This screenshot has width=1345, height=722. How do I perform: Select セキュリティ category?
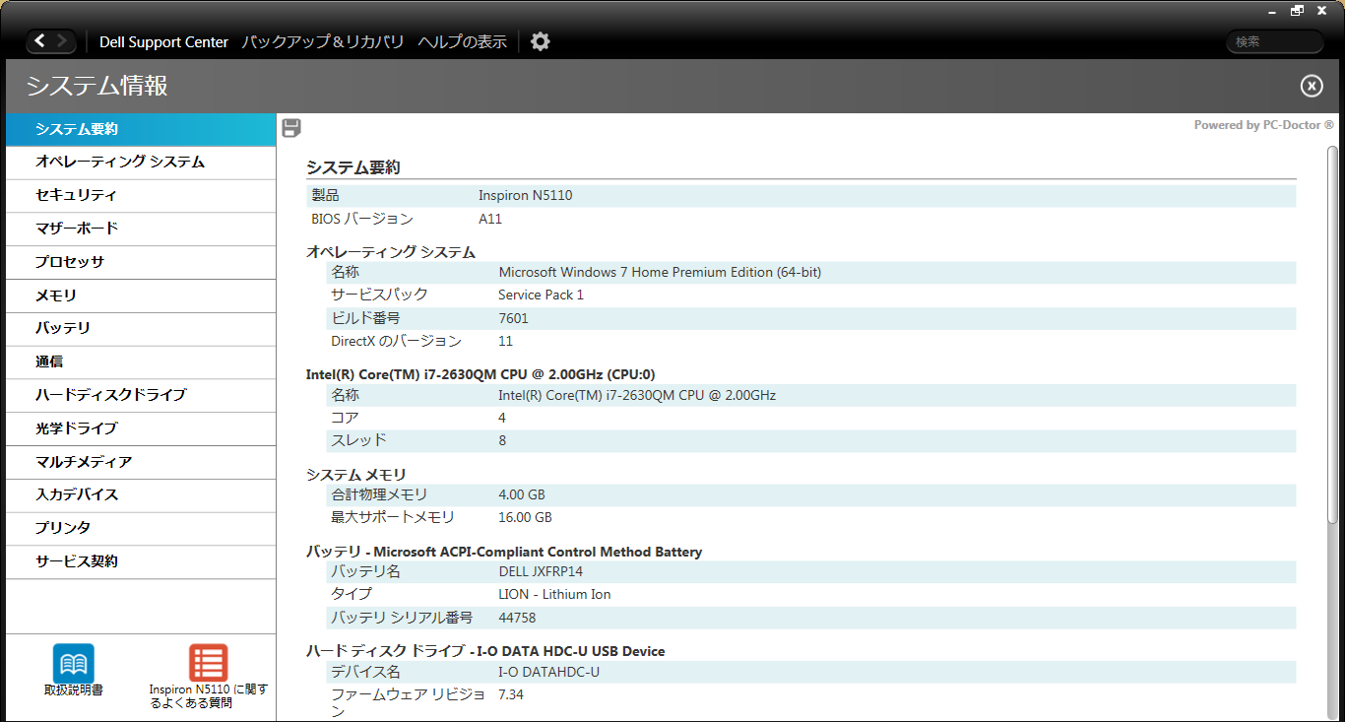click(x=141, y=196)
